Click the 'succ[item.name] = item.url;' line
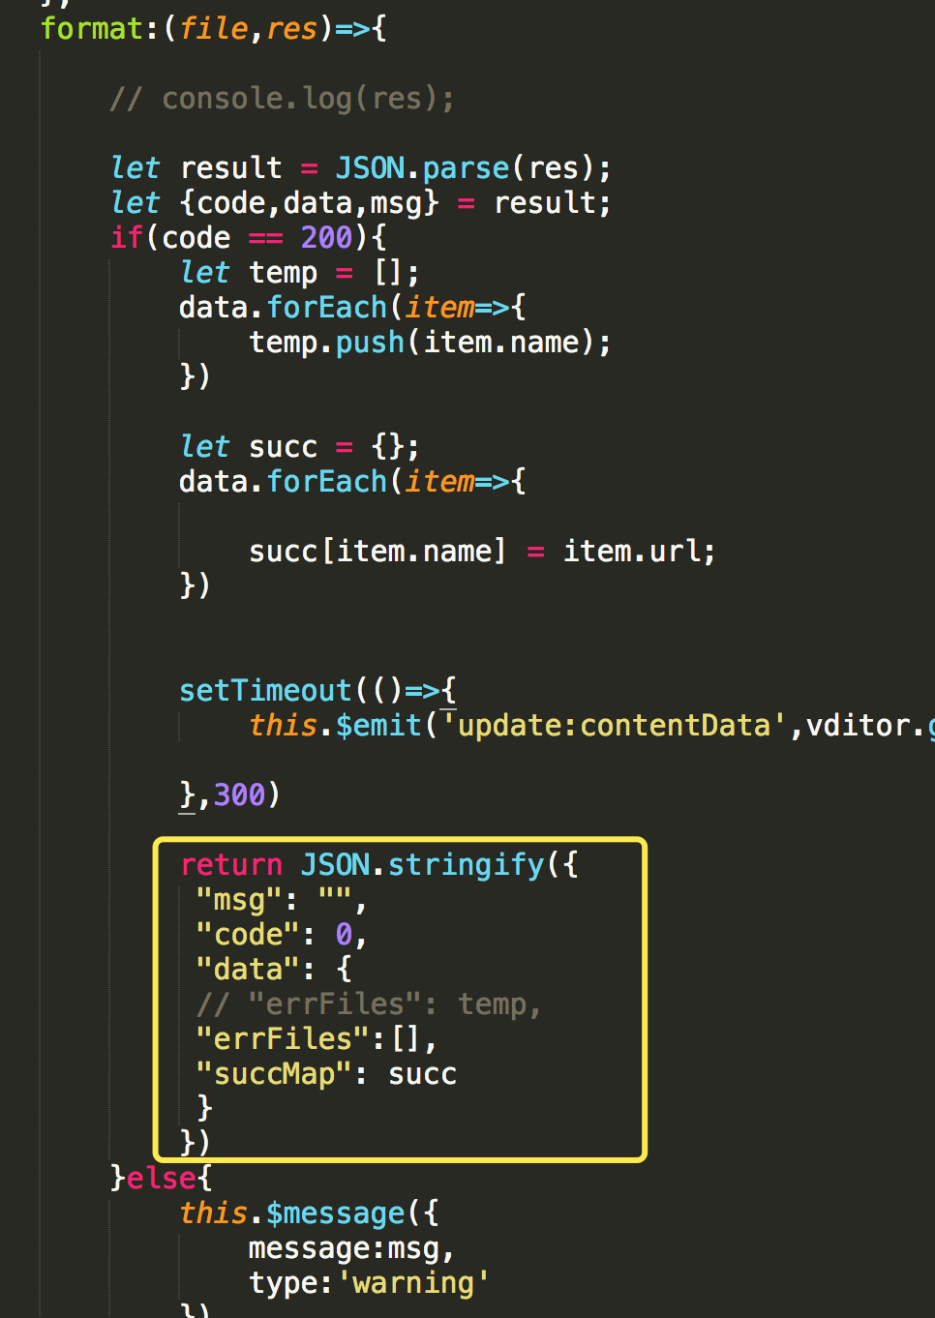935x1318 pixels. (482, 552)
